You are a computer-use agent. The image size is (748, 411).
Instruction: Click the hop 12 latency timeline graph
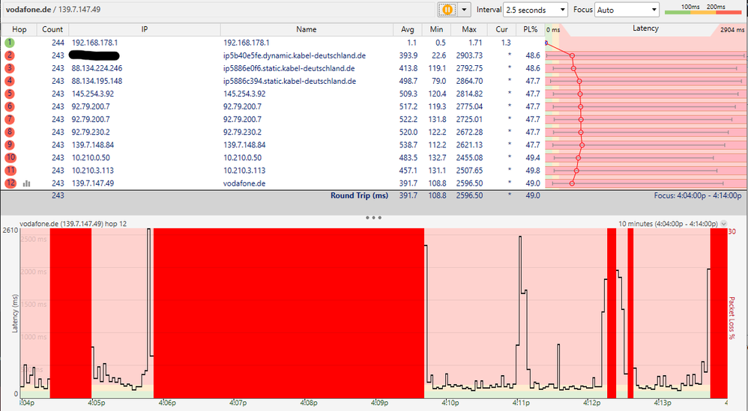(373, 313)
